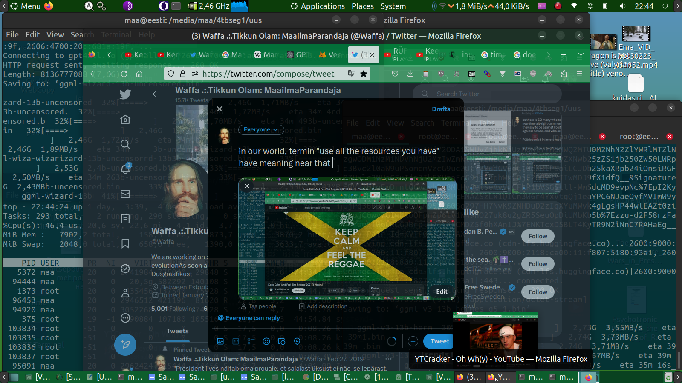Schedule the tweet with calendar icon

coord(282,341)
